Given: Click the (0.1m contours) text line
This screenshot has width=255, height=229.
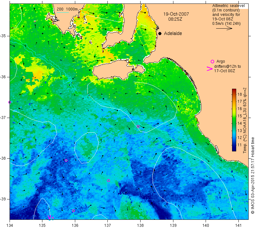Looking at the screenshot, I should (226, 10).
